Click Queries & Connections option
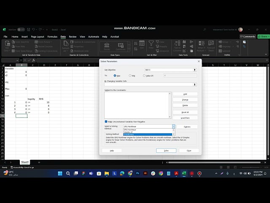 pyautogui.click(x=83, y=42)
